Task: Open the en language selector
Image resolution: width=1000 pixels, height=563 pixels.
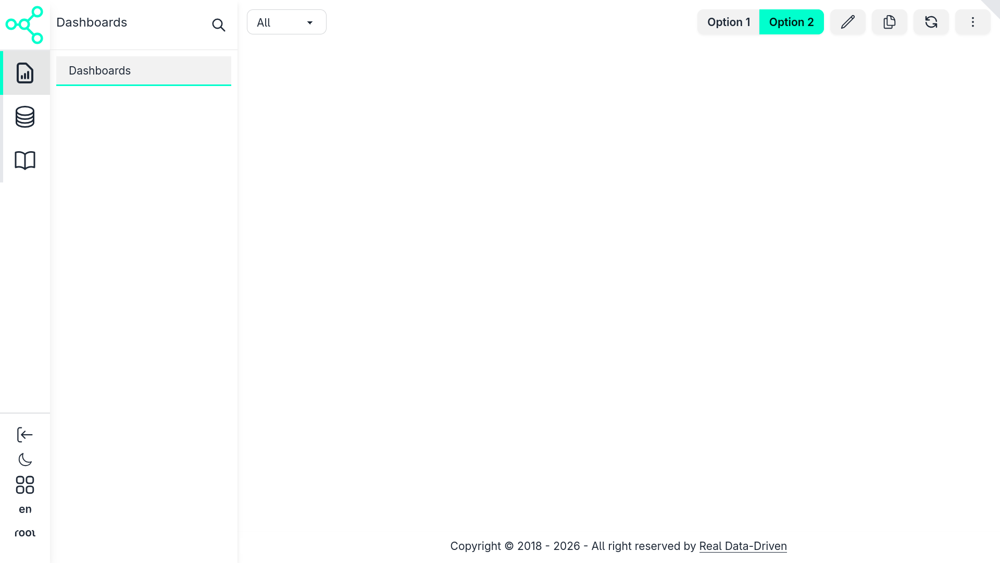Action: pyautogui.click(x=25, y=509)
